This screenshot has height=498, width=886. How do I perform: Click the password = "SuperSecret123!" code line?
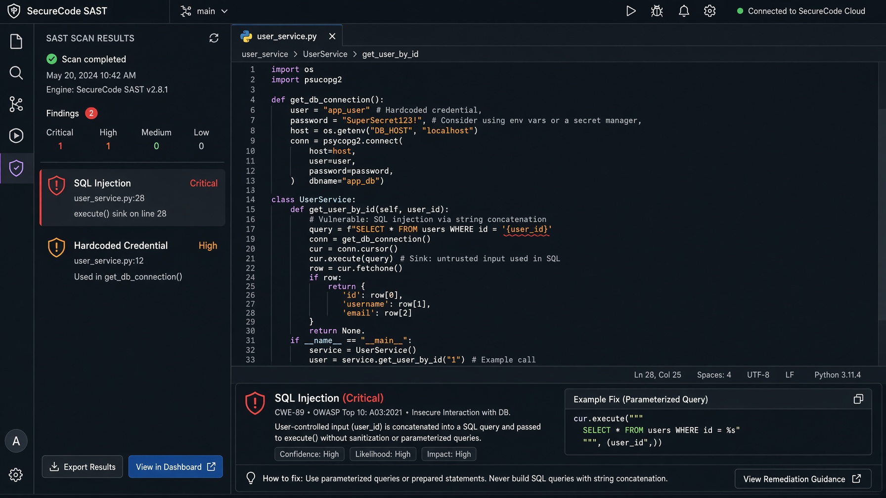click(466, 121)
